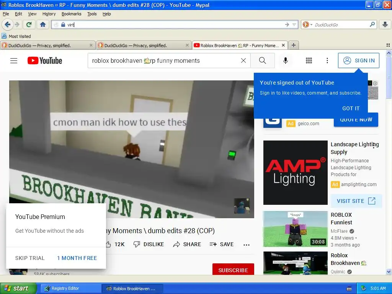Open the ROBLOX Funniest video thumbnail
392x294 pixels.
tap(295, 229)
